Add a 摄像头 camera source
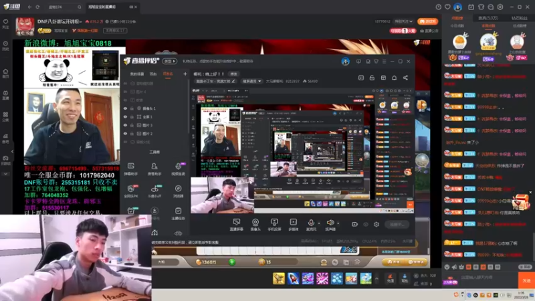Screen dimensions: 535x301 pyautogui.click(x=255, y=225)
